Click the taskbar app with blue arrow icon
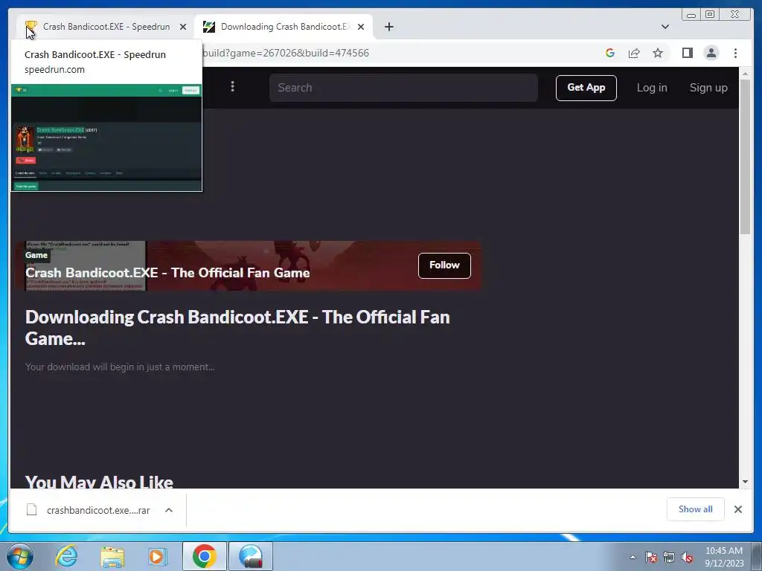Screen dimensions: 762x571 [x=251, y=556]
